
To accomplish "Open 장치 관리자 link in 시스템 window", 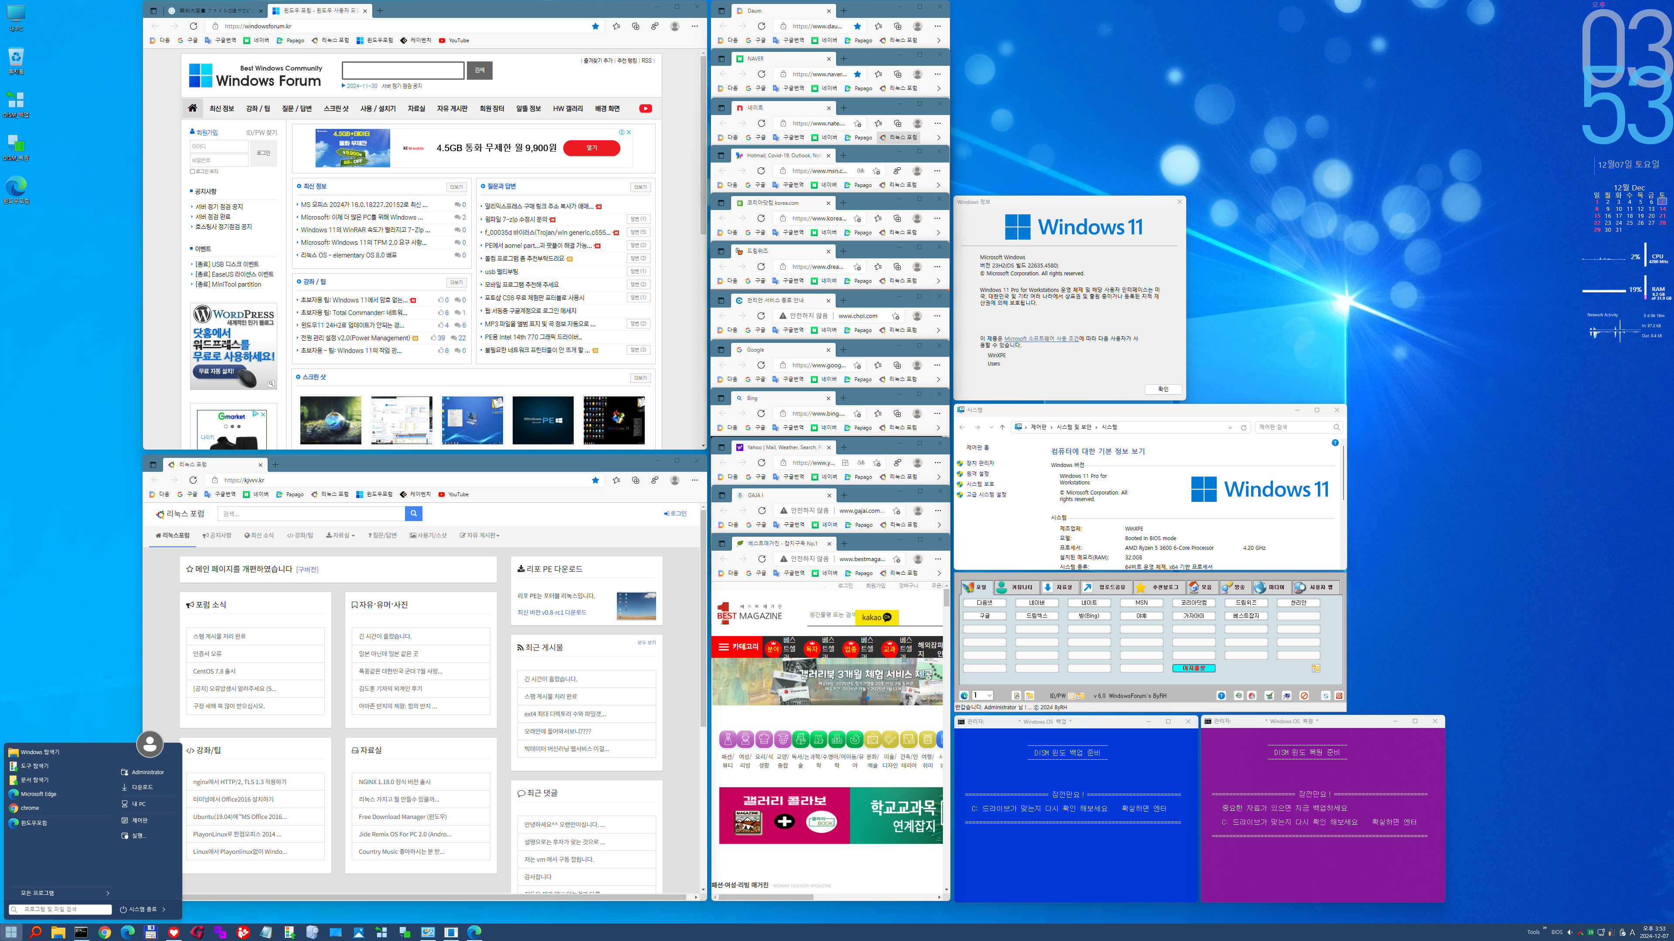I will pos(980,463).
